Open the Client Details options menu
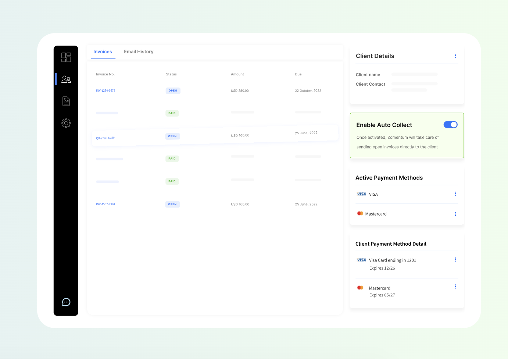 point(455,56)
